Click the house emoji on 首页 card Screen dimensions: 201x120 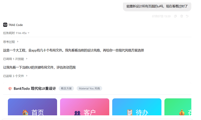coord(25,112)
